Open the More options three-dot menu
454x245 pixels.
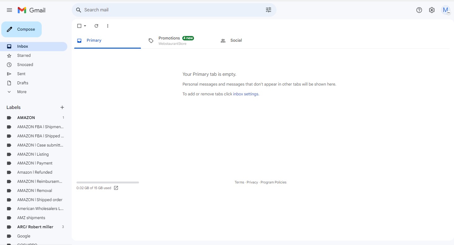tap(108, 26)
